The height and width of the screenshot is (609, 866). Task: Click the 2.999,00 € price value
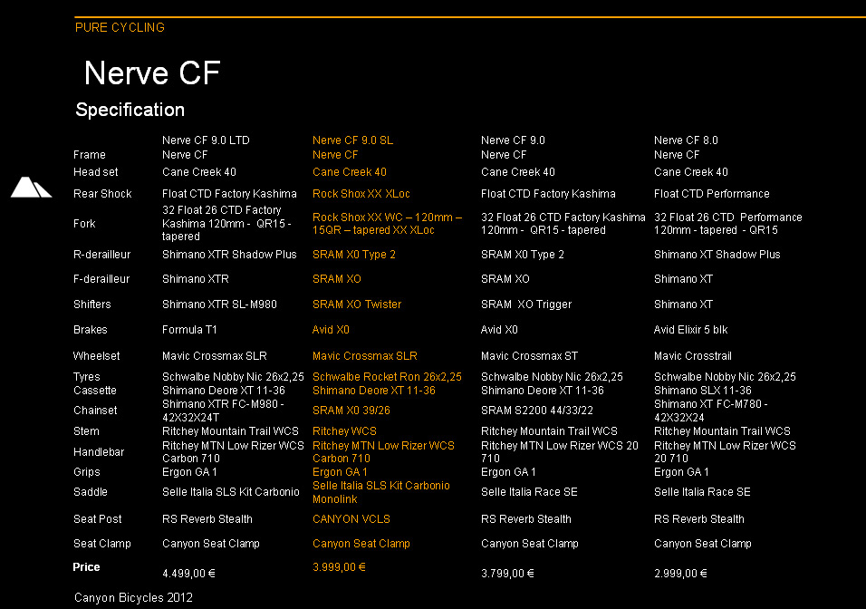pyautogui.click(x=680, y=574)
